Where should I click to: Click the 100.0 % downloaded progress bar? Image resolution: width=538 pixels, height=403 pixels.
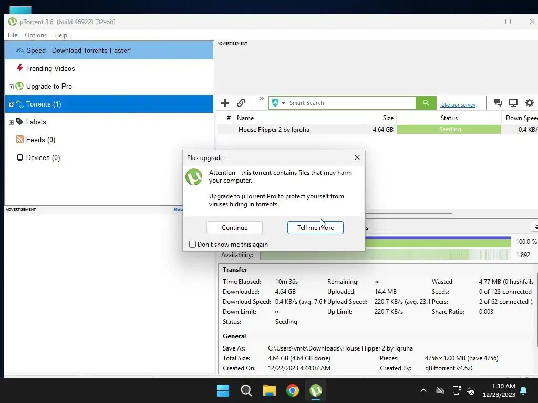[438, 241]
